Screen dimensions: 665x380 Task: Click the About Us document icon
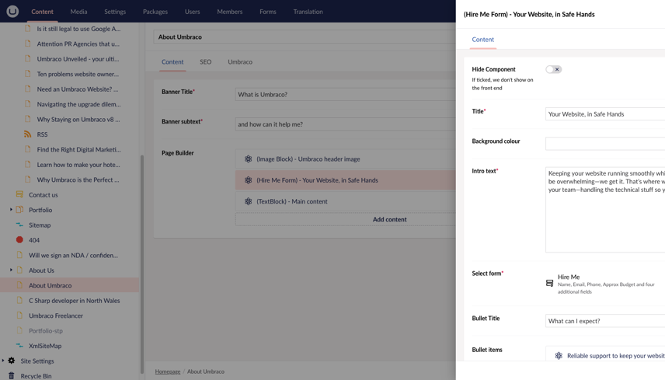point(19,270)
